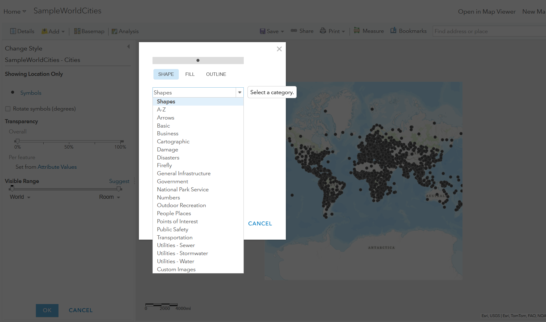Click the Print printer icon
Viewport: 546px width, 322px height.
[x=323, y=31]
